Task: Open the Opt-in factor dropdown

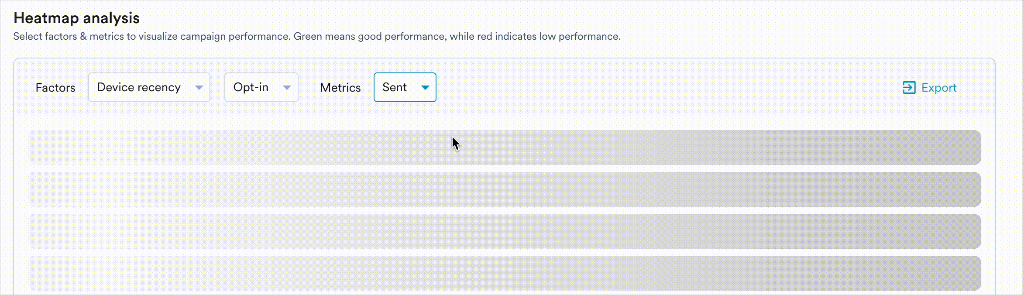Action: pyautogui.click(x=261, y=87)
